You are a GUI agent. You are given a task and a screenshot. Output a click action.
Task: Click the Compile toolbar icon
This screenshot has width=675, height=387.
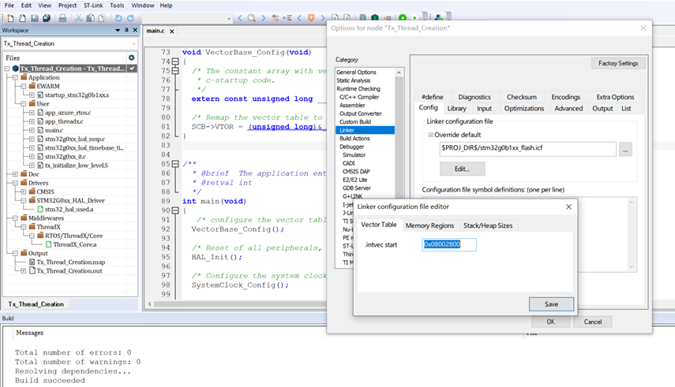(x=363, y=18)
